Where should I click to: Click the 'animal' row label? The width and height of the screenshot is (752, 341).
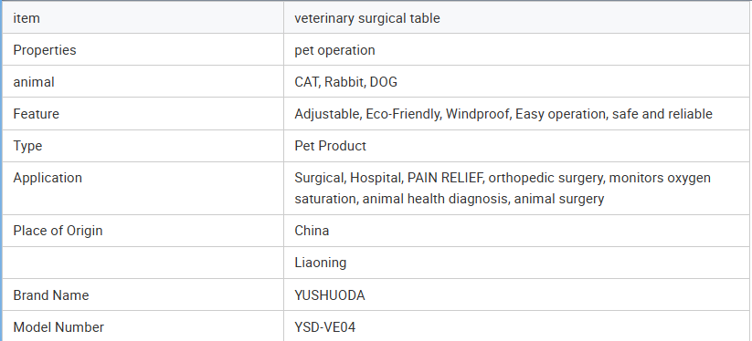34,82
